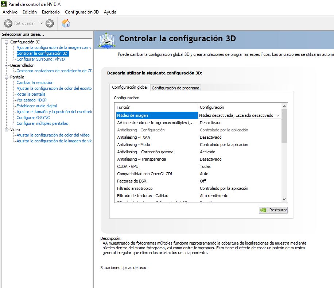This screenshot has width=334, height=288.
Task: Select the CUDA - GPU row
Action: [x=198, y=166]
